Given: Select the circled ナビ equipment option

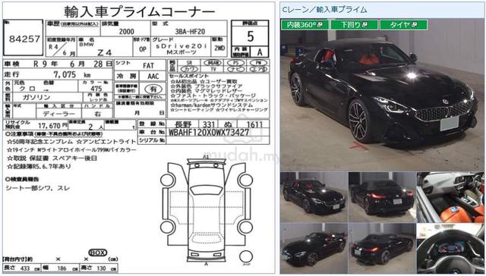Looking at the screenshot, I should coord(236,69).
